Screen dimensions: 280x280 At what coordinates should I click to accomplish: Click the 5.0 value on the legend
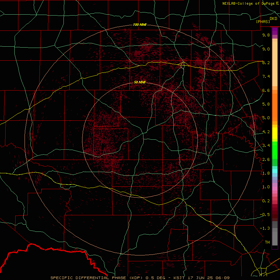point(266,118)
